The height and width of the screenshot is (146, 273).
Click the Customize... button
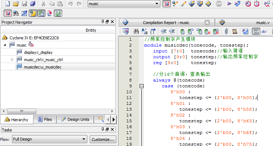103,139
